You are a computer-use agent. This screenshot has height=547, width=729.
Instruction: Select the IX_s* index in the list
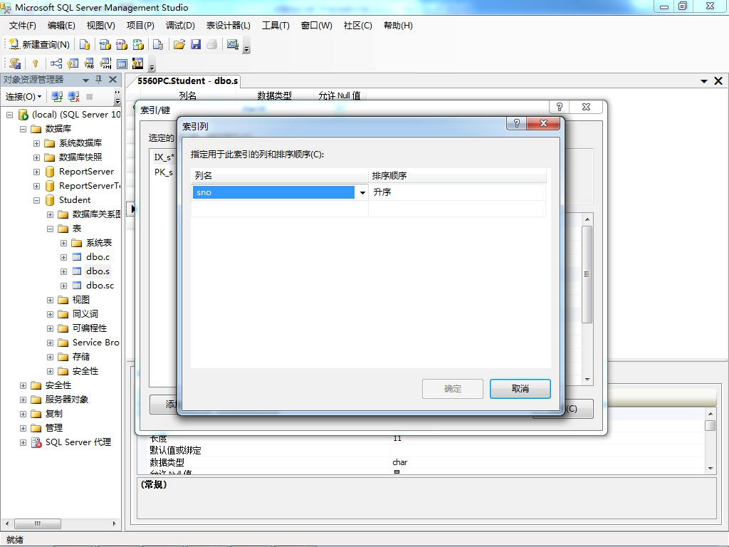(x=164, y=157)
